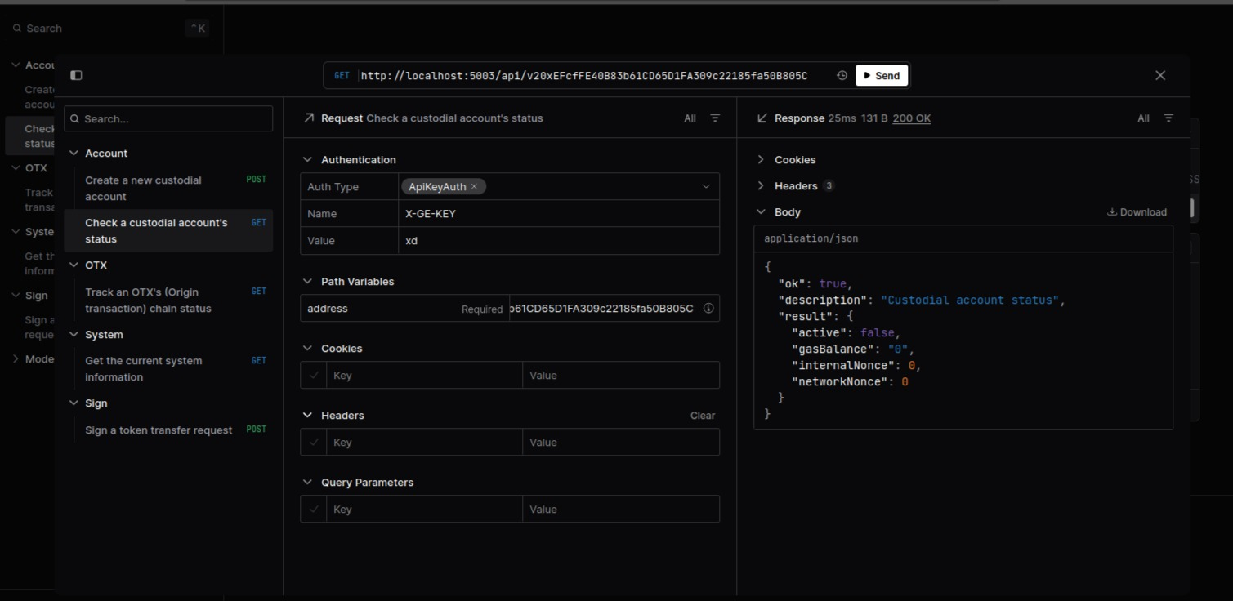Toggle the sidebar panel icon
This screenshot has height=601, width=1233.
point(76,75)
